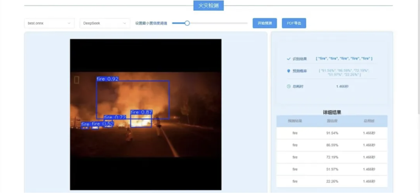420x193 pixels.
Task: Click the 1.466秒 cell in the 72.19% row
Action: click(369, 157)
